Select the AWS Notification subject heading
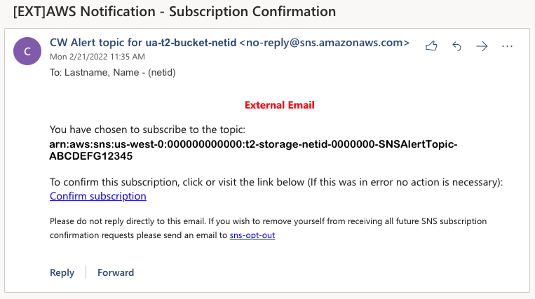Viewport: 535px width, 299px height. click(175, 12)
